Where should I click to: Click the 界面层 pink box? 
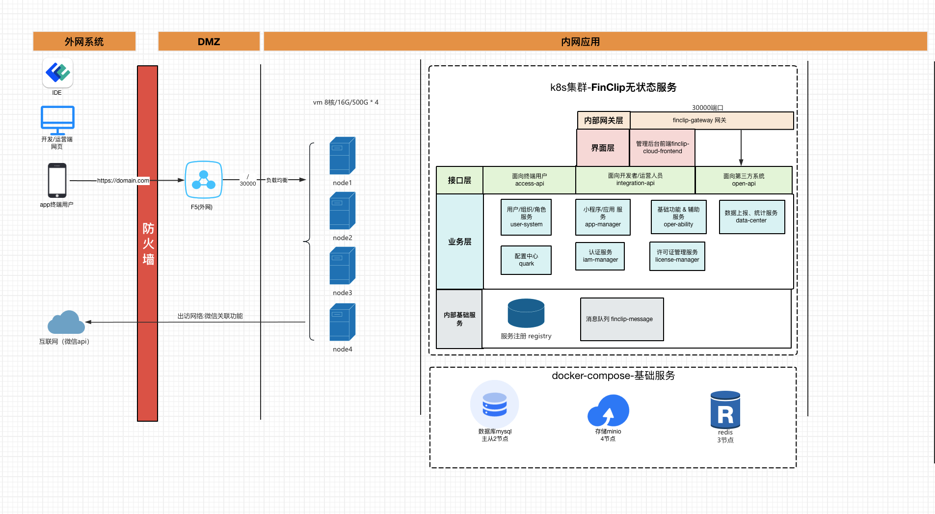click(x=603, y=148)
